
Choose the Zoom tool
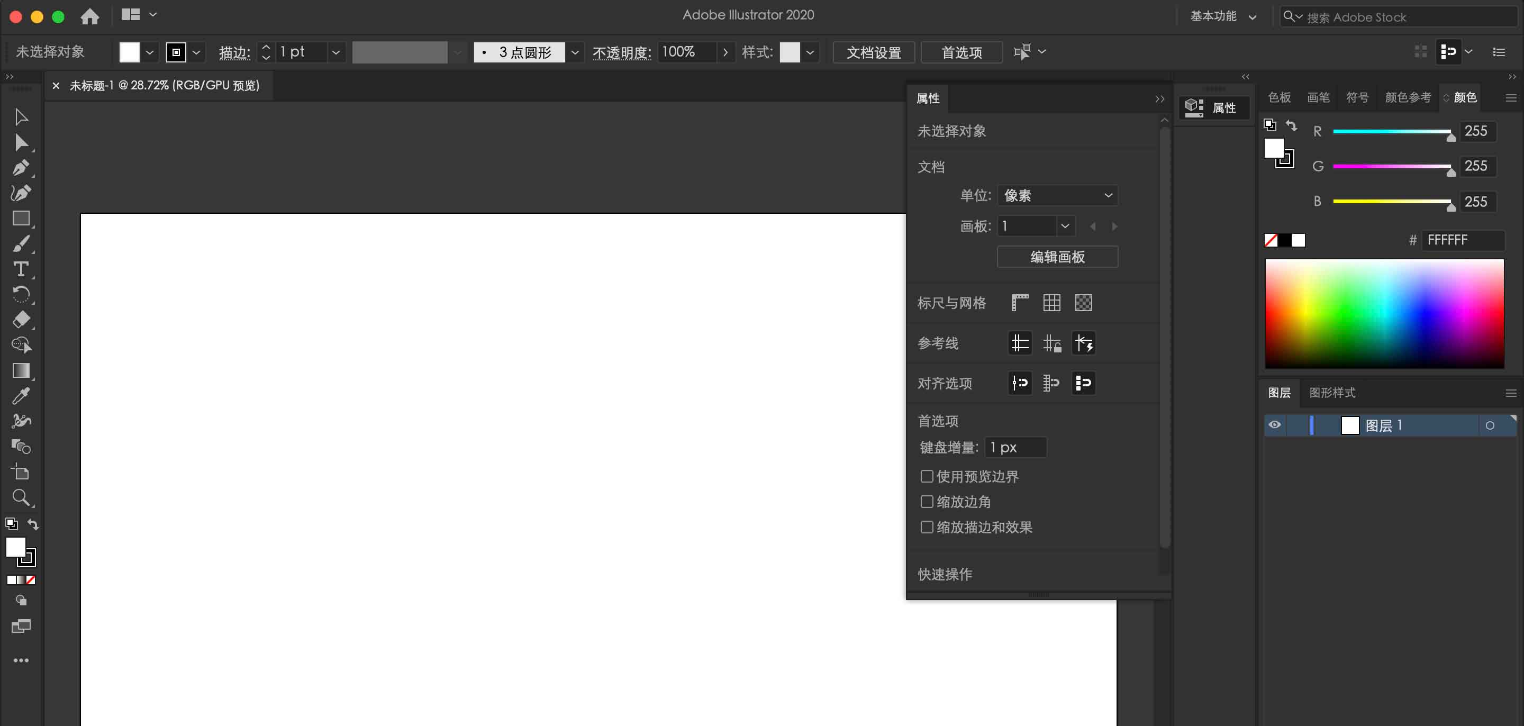pyautogui.click(x=21, y=497)
